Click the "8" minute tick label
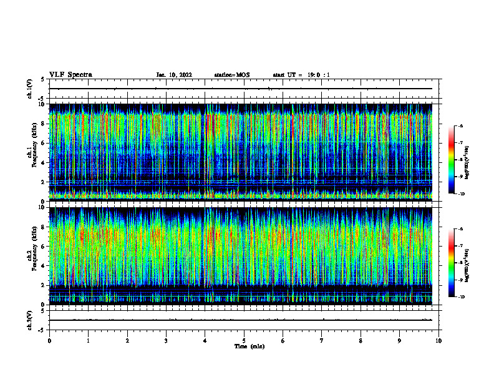Image resolution: width=494 pixels, height=382 pixels. [361, 341]
